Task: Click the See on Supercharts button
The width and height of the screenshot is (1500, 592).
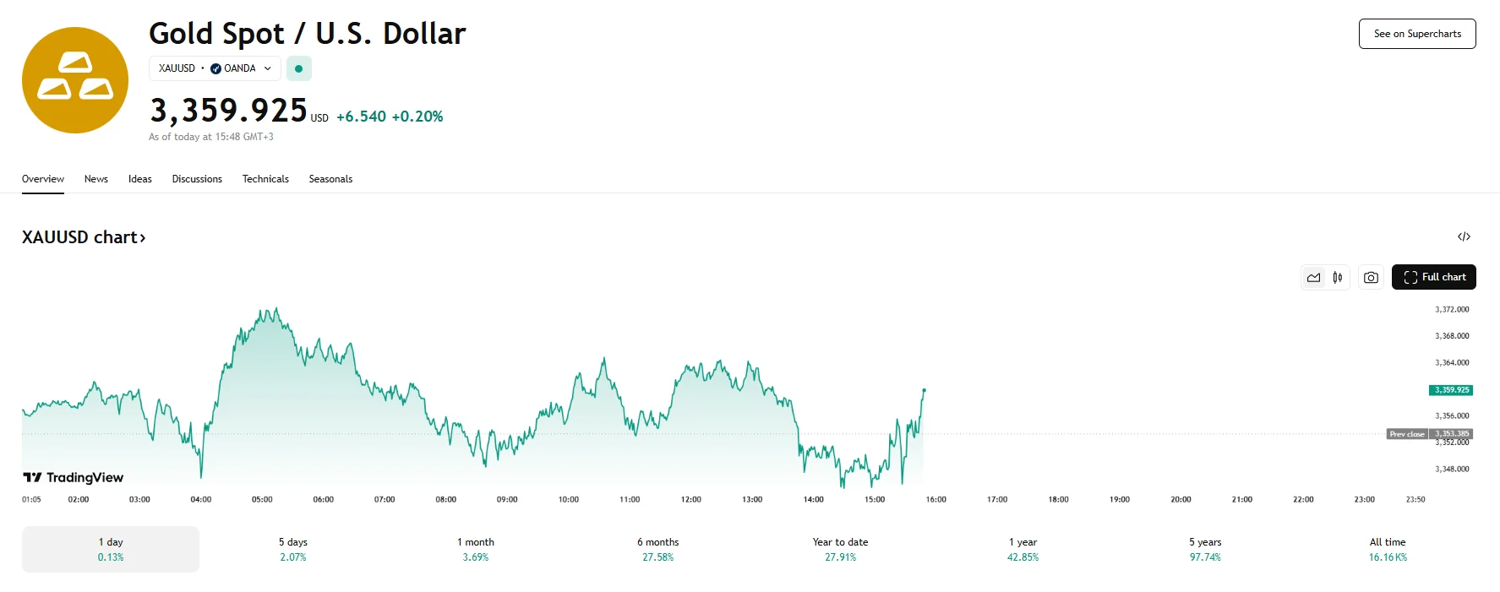Action: [1416, 34]
